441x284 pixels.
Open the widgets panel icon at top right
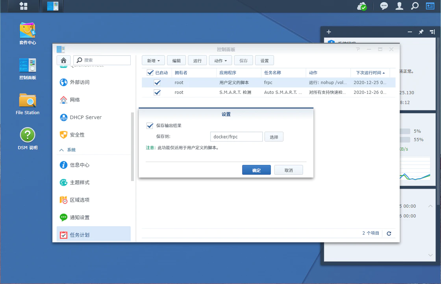pos(430,6)
